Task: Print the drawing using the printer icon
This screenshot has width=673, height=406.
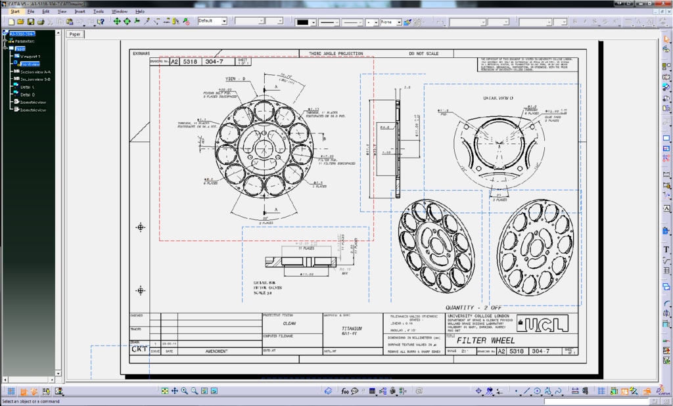Action: click(x=41, y=22)
